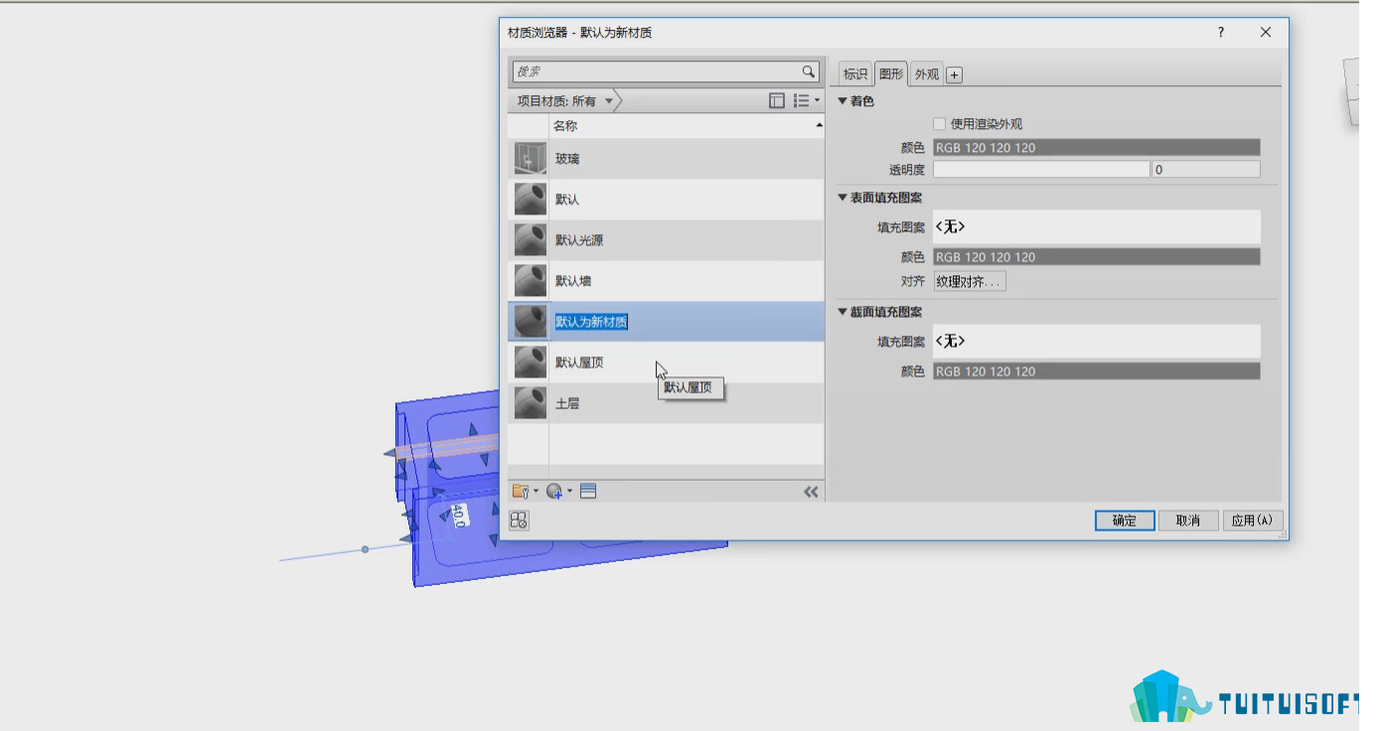The image size is (1385, 731).
Task: Click the 确定 button
Action: 1125,520
